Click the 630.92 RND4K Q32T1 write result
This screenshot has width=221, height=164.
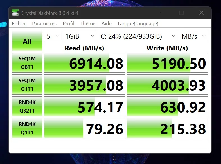[167, 106]
